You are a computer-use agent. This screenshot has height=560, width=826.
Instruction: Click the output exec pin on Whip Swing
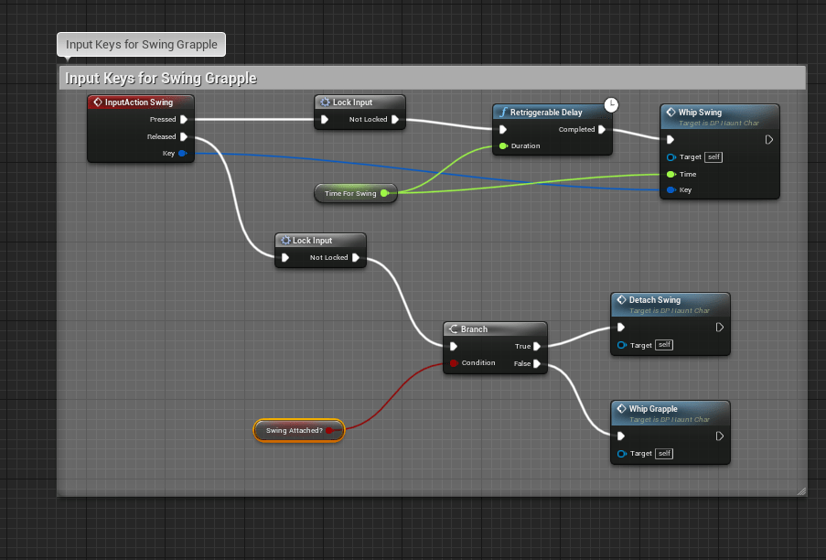(x=768, y=140)
